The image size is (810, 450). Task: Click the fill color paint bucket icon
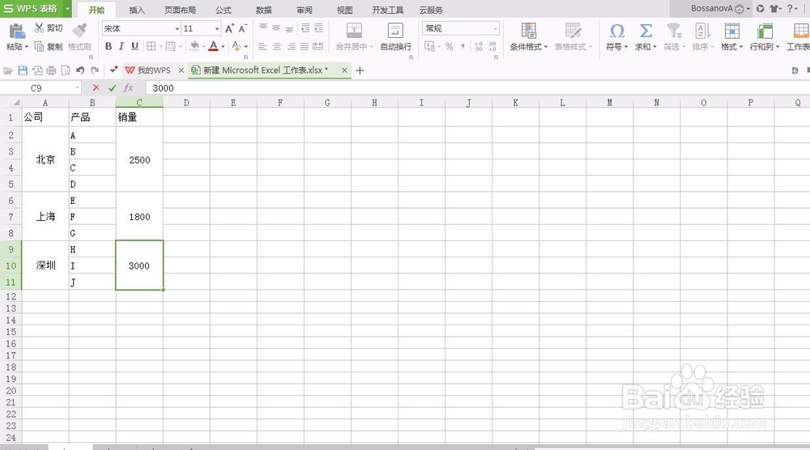point(194,46)
